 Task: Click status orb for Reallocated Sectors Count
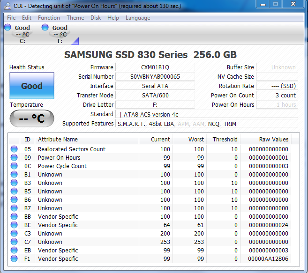[x=14, y=149]
